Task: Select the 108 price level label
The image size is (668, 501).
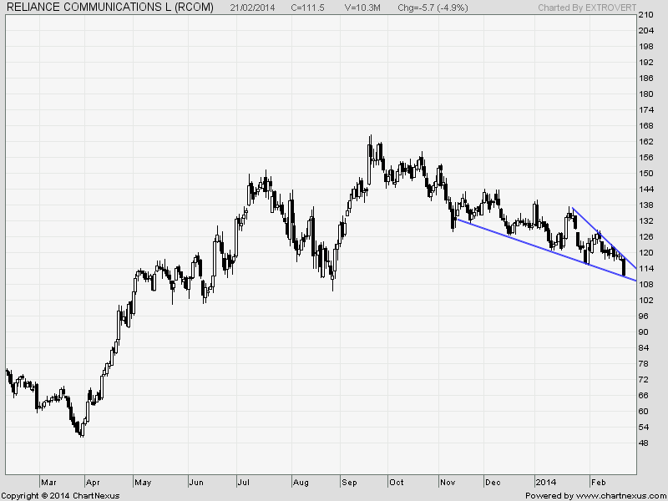Action: pos(646,284)
